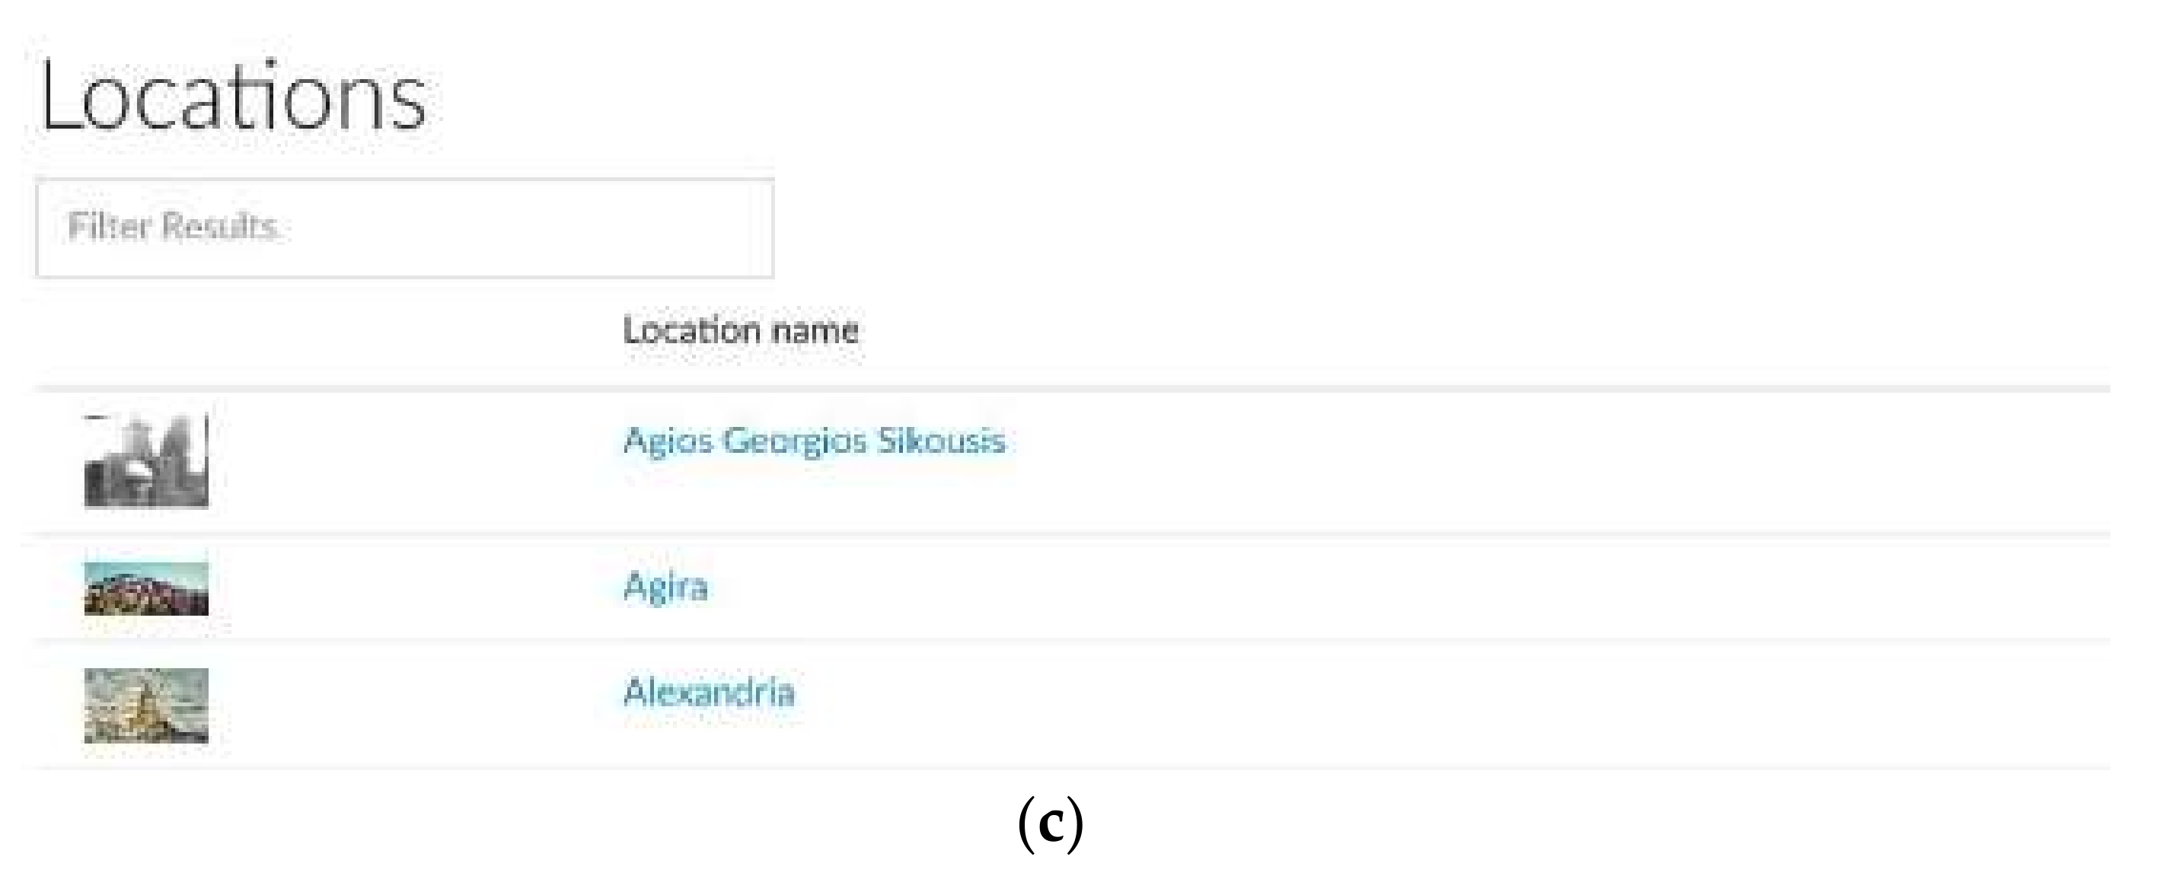Click the pale sandy-toned bottom photo
The image size is (2169, 879).
[146, 705]
